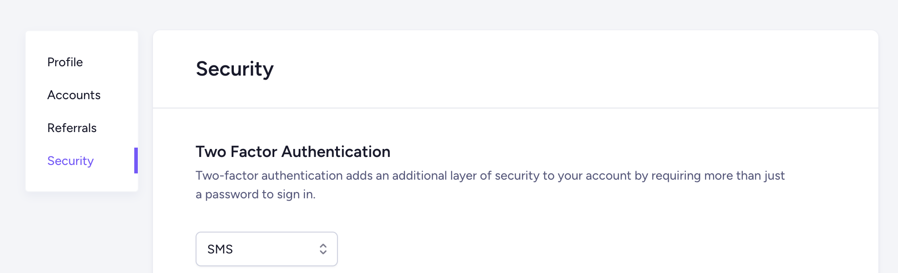Expand the SMS two-factor method dropdown
The width and height of the screenshot is (898, 273).
point(266,249)
